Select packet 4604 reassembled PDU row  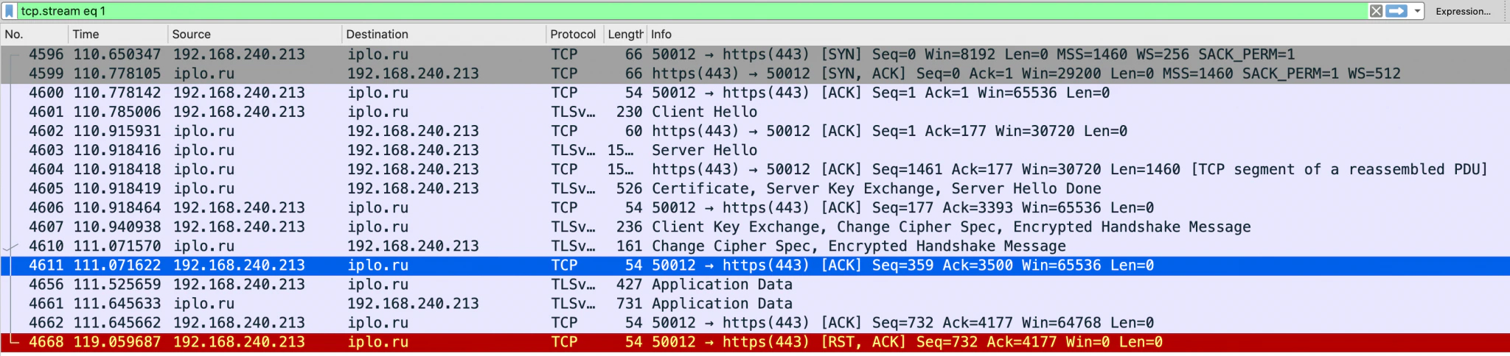755,169
